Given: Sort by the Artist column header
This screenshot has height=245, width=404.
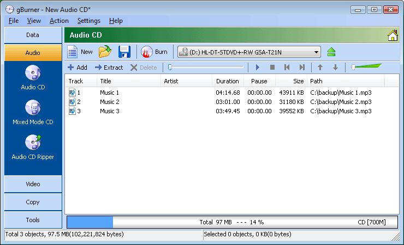Looking at the screenshot, I should (186, 81).
